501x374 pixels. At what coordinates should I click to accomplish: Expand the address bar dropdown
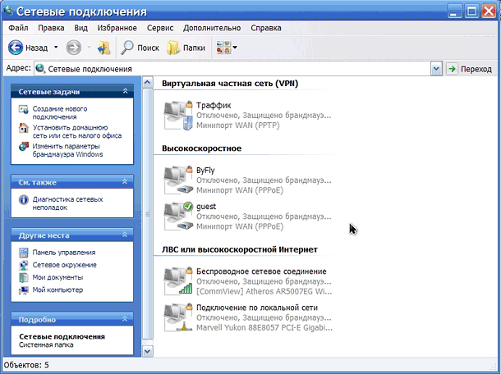436,69
